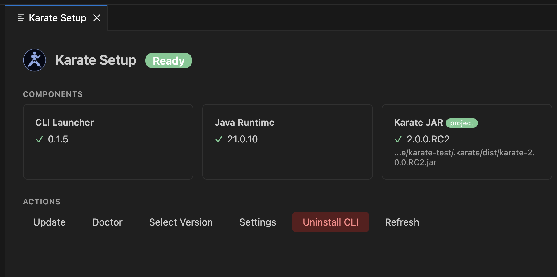Click the CLI Launcher card title
The image size is (557, 277).
point(65,123)
